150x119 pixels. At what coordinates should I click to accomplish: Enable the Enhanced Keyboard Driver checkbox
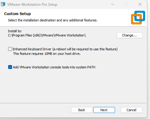coord(10,49)
